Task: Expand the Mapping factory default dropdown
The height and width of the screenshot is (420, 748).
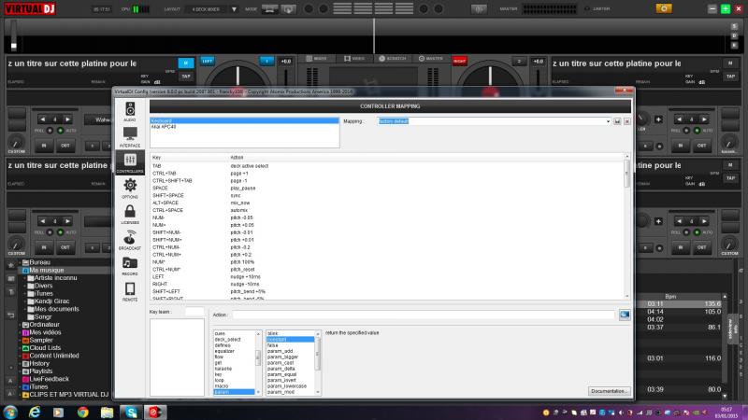Action: pyautogui.click(x=609, y=121)
